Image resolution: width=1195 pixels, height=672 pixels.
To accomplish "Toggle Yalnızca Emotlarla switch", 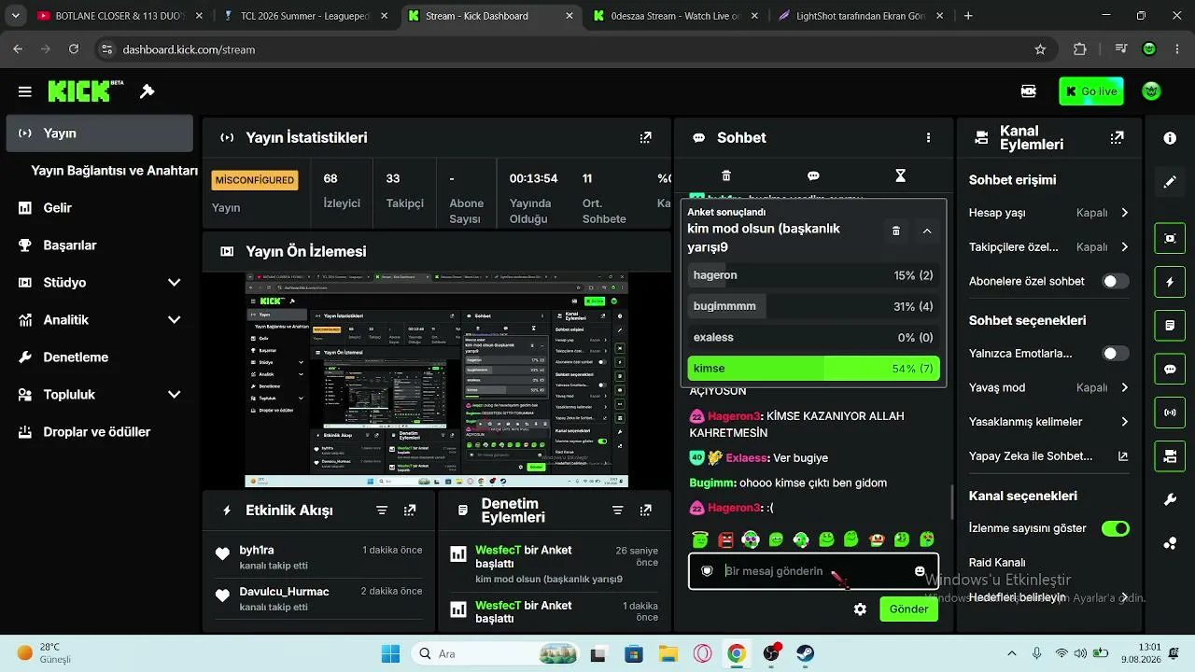I will tap(1115, 354).
